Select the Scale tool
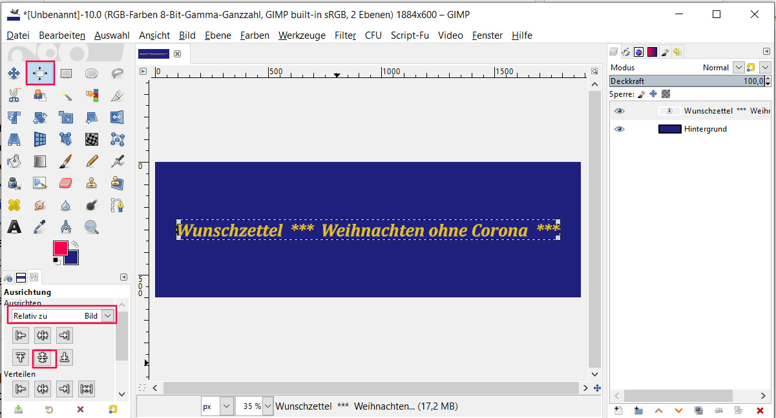Viewport: 776px width, 418px height. point(66,117)
